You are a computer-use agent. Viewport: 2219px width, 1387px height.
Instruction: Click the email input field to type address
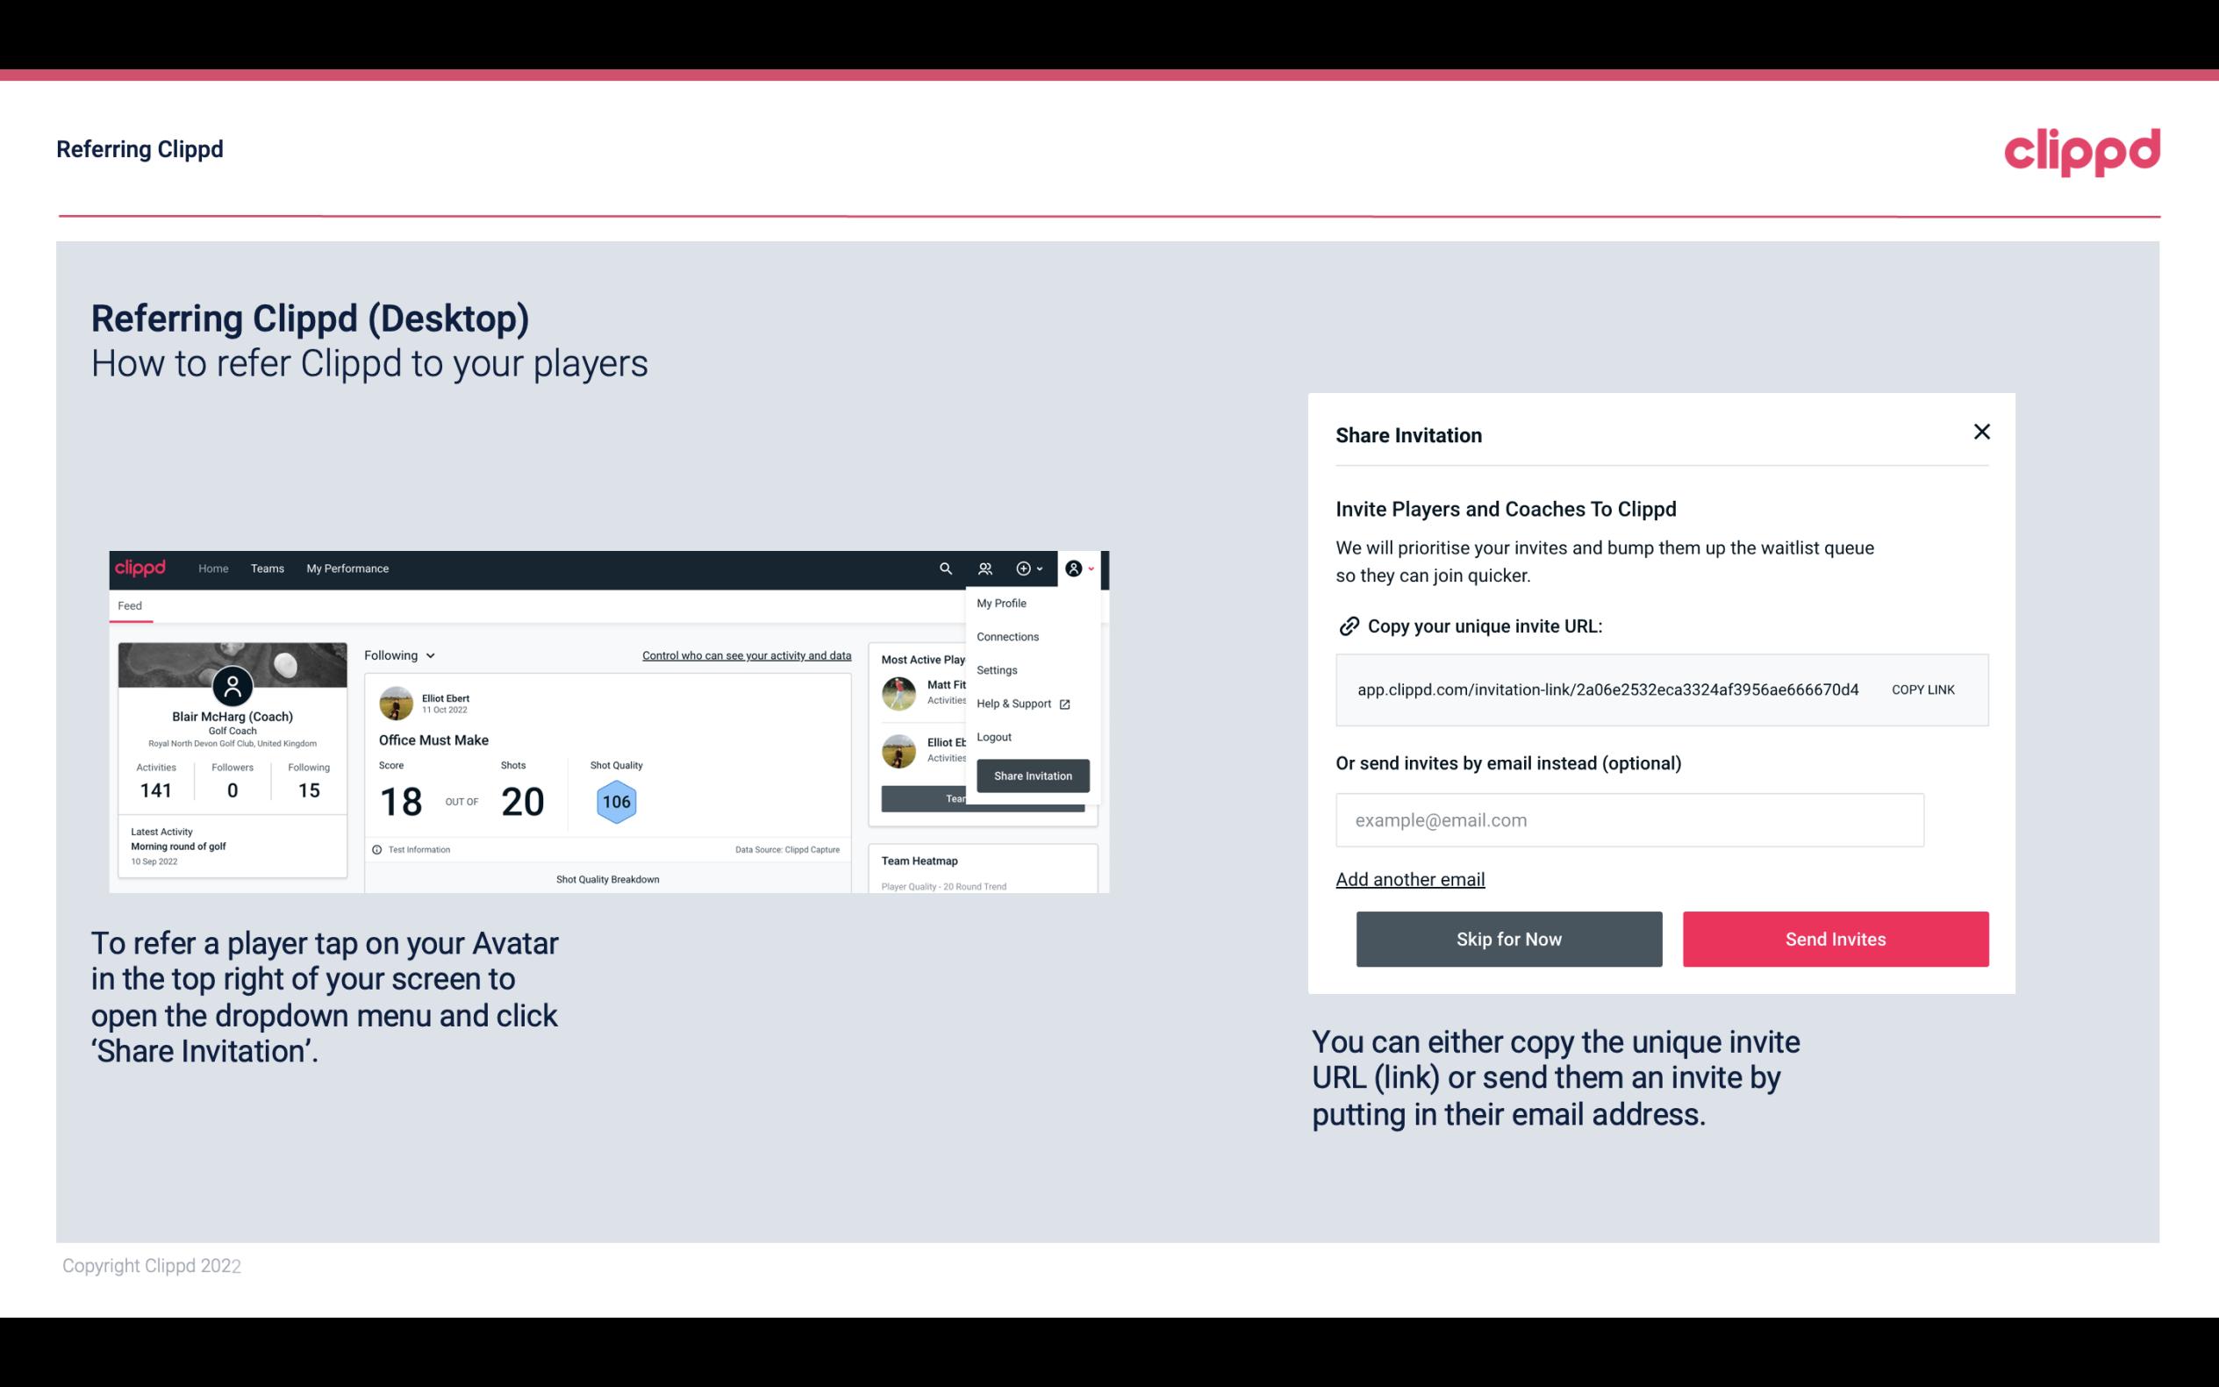[x=1629, y=819]
